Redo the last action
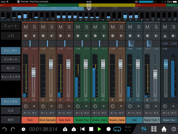The image size is (178, 134). pyautogui.click(x=13, y=129)
